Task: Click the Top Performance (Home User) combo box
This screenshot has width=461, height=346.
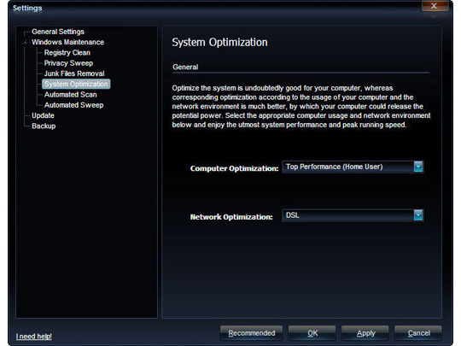Action: pos(353,167)
